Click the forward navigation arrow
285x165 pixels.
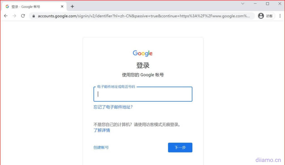14,16
